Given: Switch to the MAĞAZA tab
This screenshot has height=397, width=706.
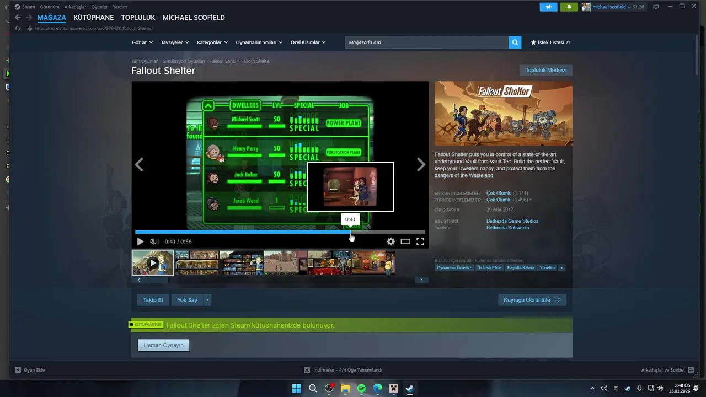Looking at the screenshot, I should coord(52,18).
